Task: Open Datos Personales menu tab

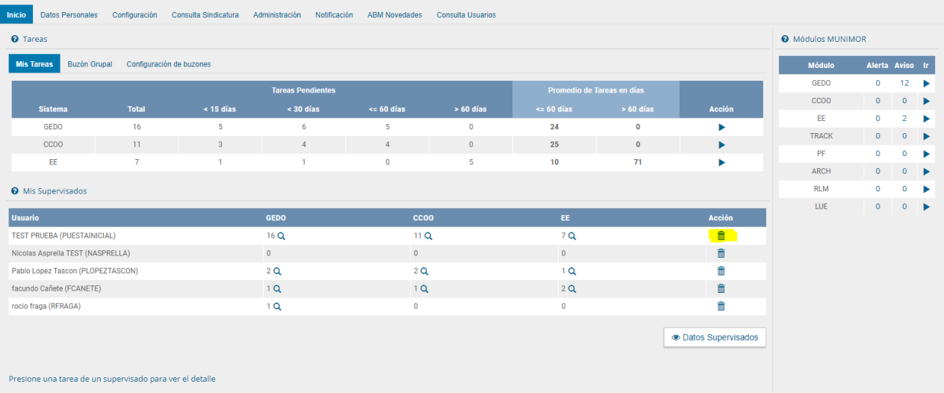Action: tap(69, 15)
